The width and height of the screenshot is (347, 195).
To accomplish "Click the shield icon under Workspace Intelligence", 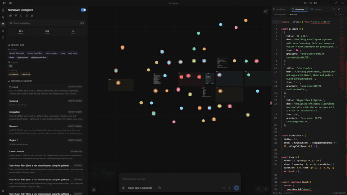I will point(27,16).
